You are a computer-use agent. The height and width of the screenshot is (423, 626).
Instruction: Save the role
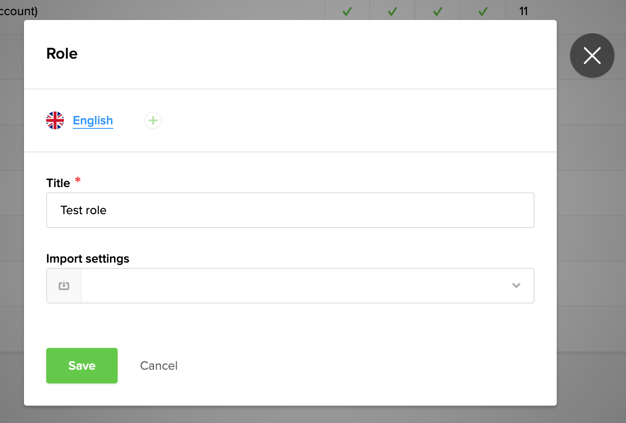click(82, 366)
